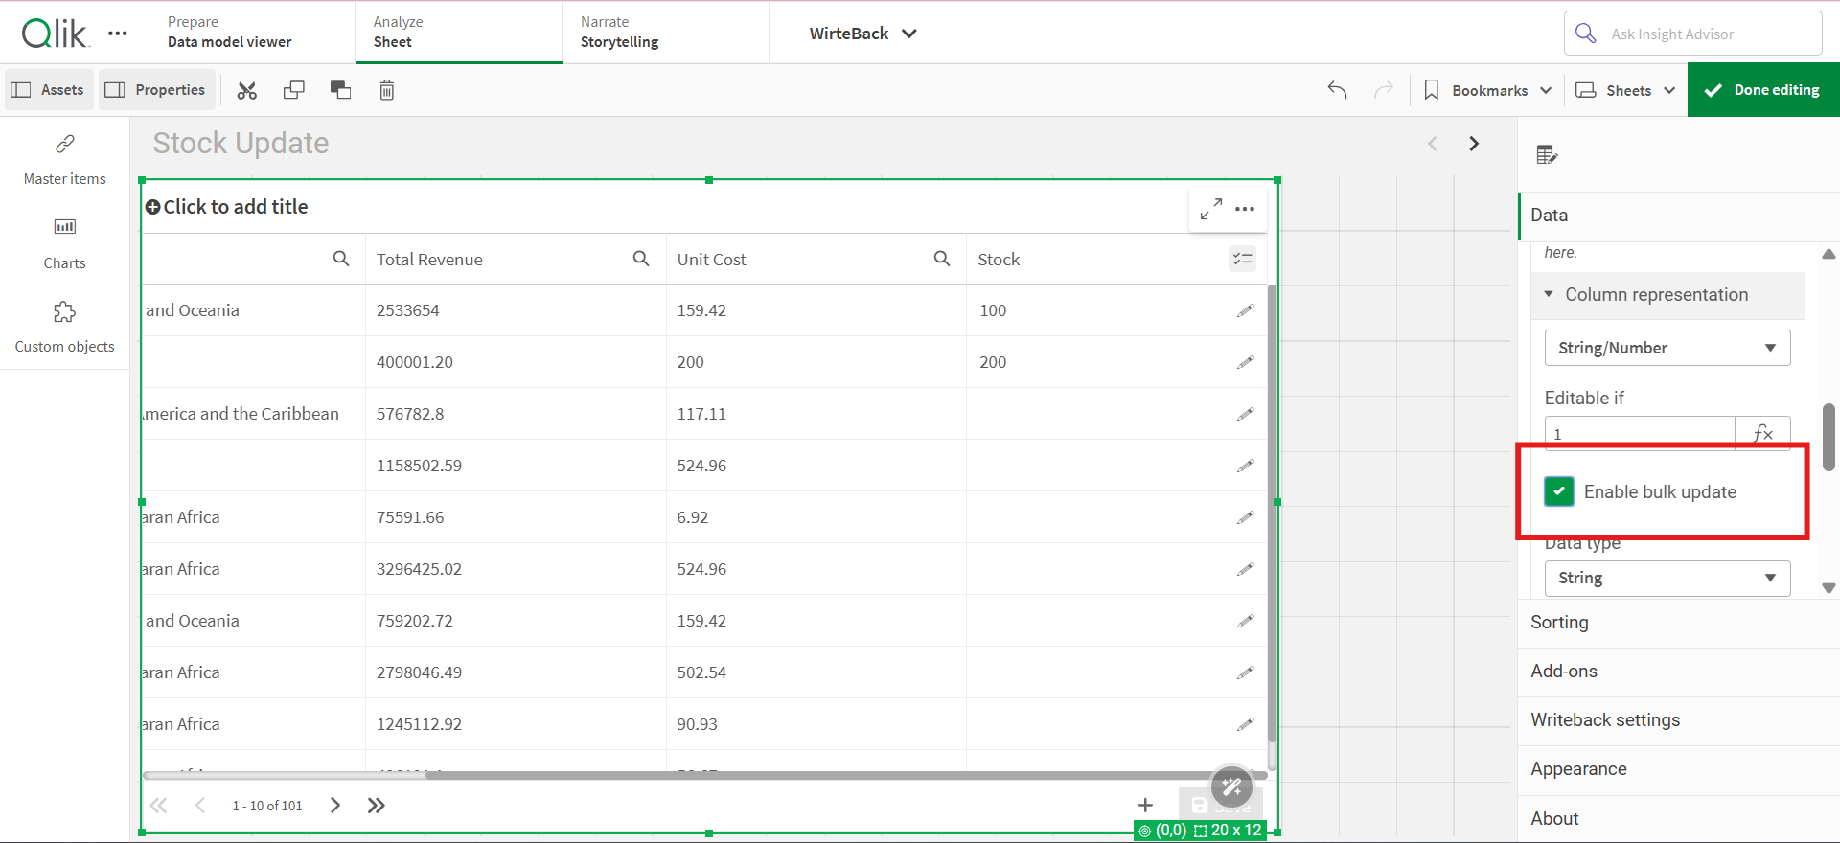Open Custom objects asset panel

(65, 327)
